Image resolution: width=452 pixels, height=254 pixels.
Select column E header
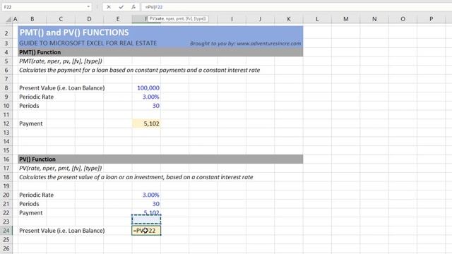click(118, 19)
